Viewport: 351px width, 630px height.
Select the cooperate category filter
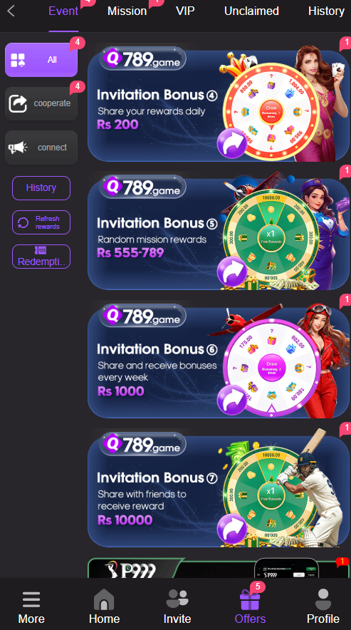point(41,103)
